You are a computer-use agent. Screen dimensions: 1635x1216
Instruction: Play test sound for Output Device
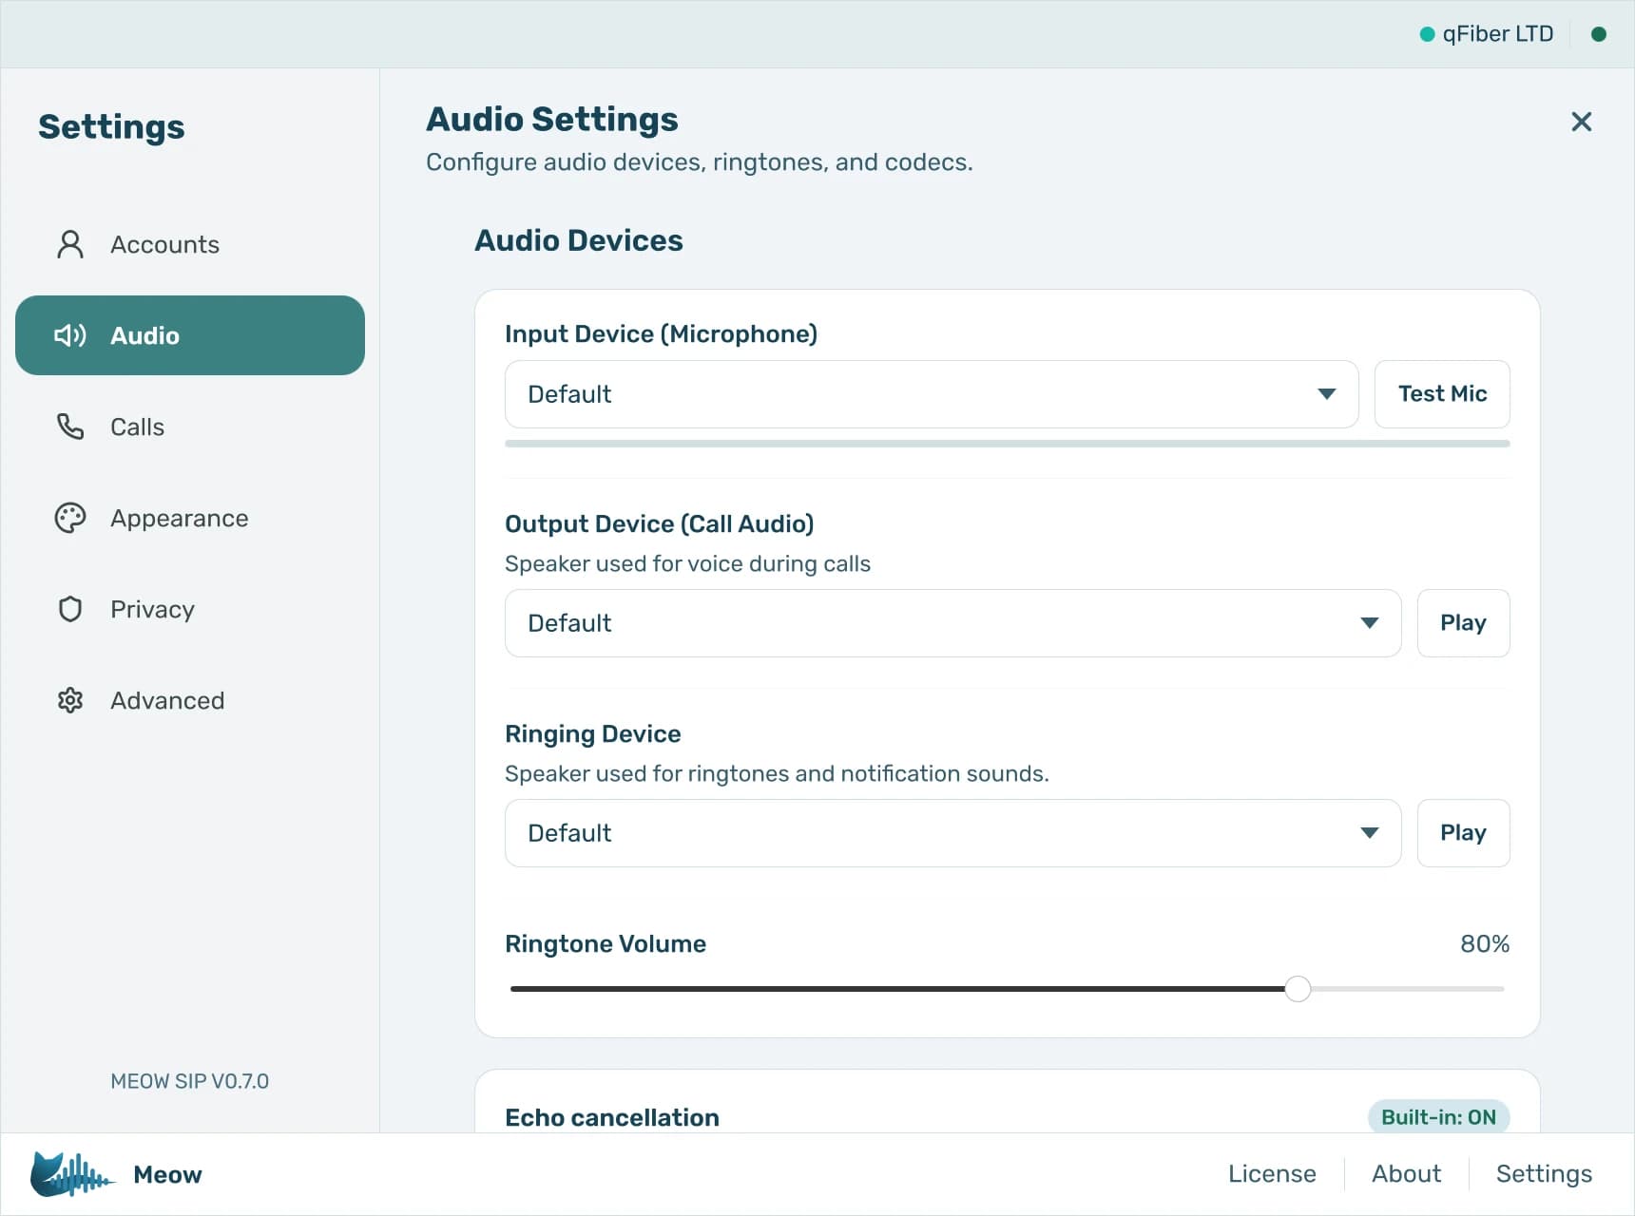(1463, 623)
